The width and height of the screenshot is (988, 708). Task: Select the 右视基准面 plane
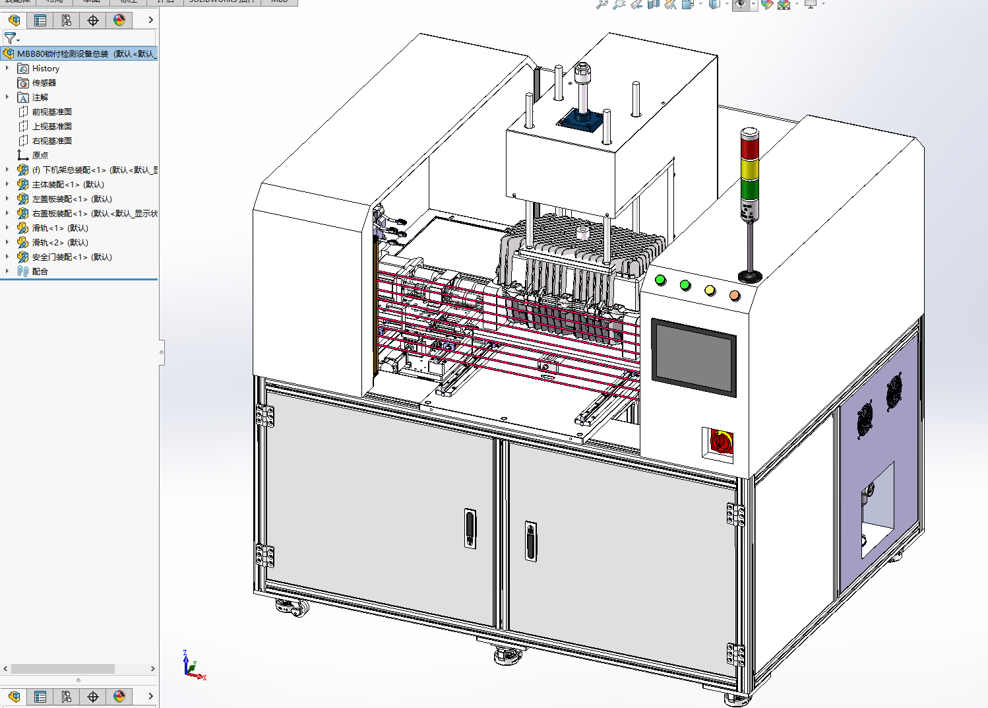click(x=52, y=141)
